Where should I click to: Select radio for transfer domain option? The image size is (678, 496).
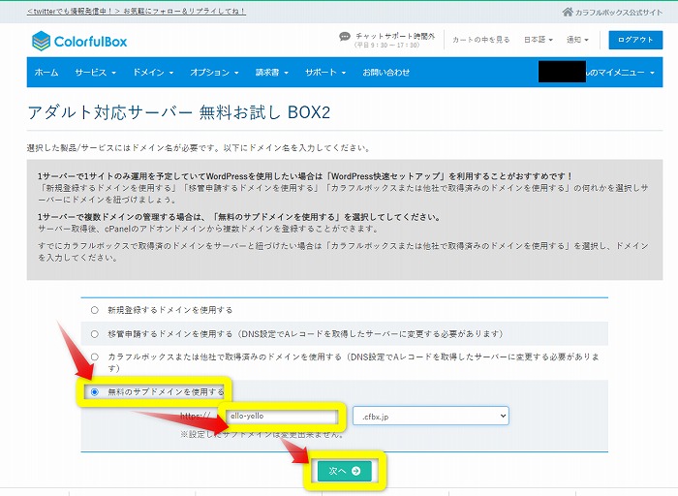[x=94, y=333]
